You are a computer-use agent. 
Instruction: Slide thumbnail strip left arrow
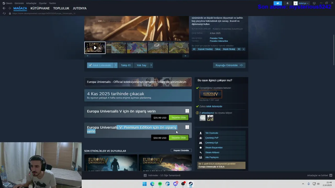click(87, 56)
